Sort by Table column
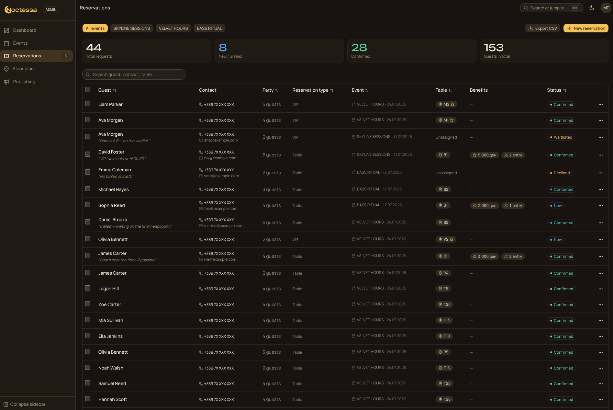Viewport: 613px width, 410px height. (x=444, y=90)
